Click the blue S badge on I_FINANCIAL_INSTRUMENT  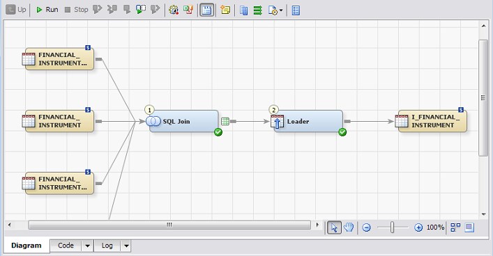(x=461, y=110)
